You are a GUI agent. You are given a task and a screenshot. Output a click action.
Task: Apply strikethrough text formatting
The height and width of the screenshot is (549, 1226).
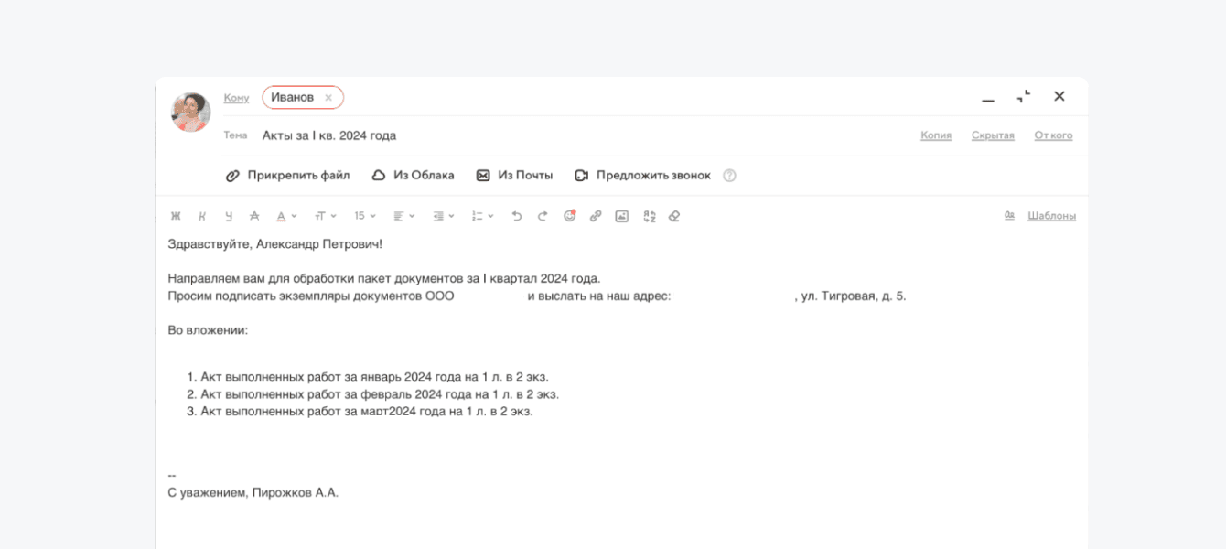point(254,216)
